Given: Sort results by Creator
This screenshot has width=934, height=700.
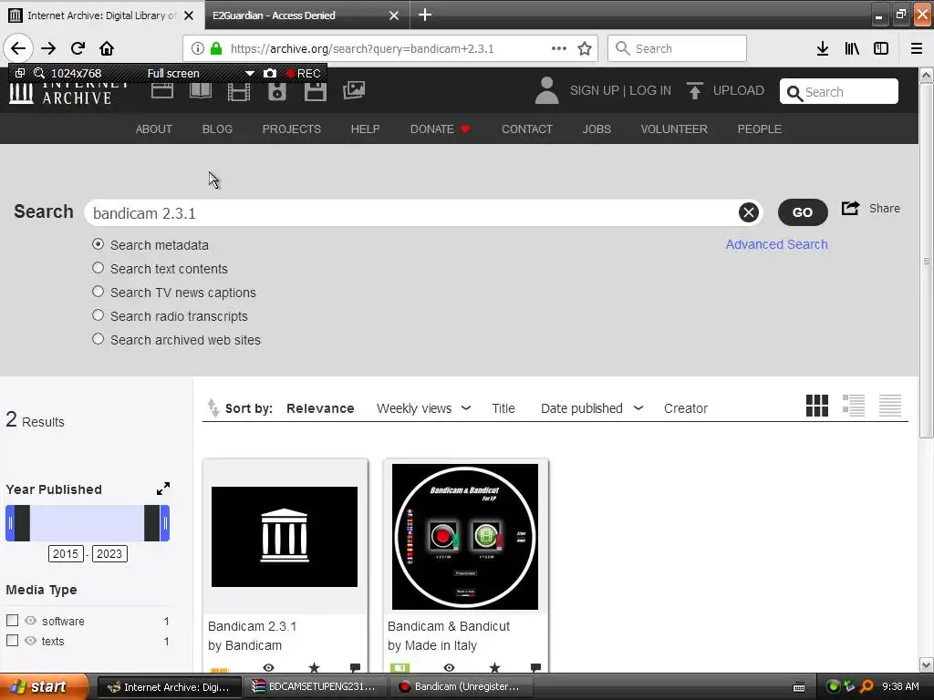Looking at the screenshot, I should point(686,408).
